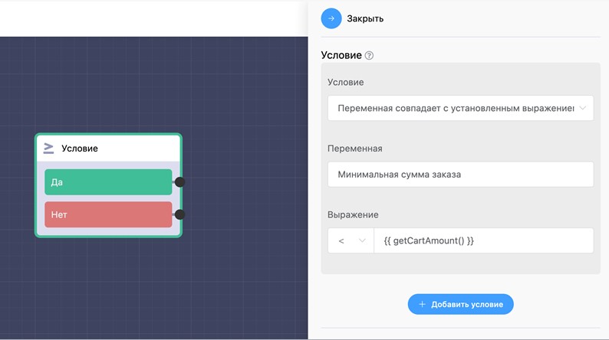The image size is (609, 340).
Task: Click the help question mark beside Условие
Action: click(370, 56)
